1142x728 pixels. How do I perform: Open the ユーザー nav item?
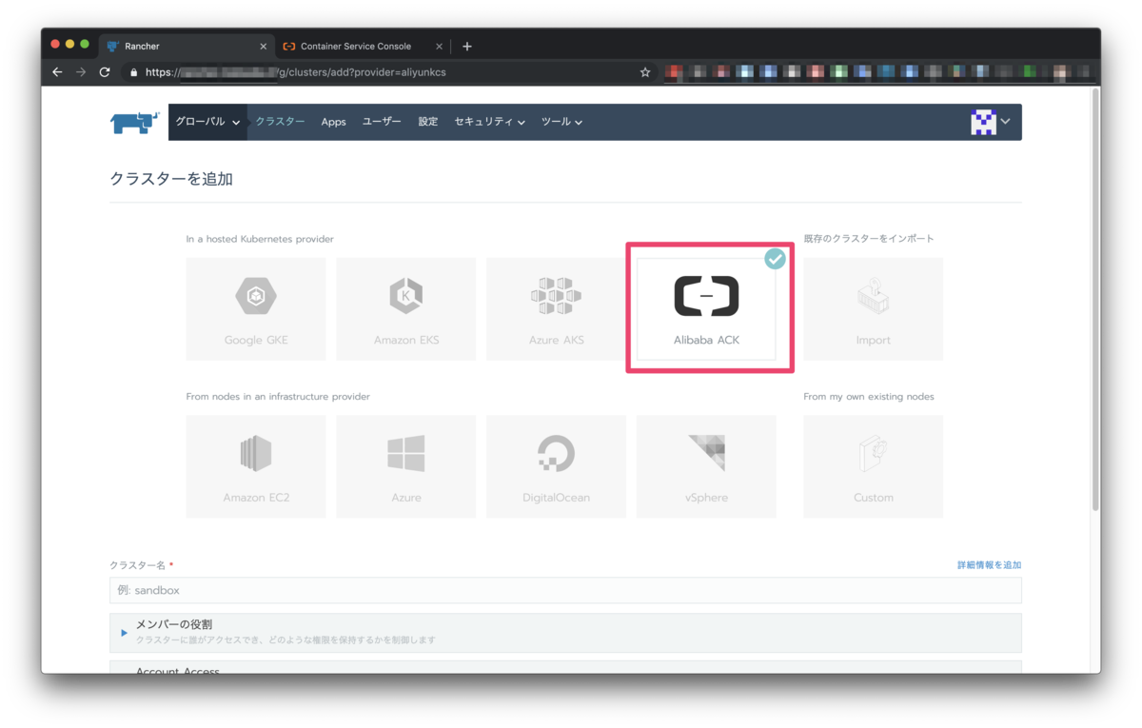click(x=382, y=122)
